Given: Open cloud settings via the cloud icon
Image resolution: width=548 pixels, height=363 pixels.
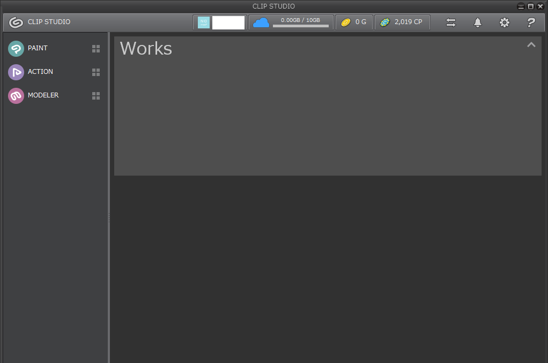Looking at the screenshot, I should 261,22.
